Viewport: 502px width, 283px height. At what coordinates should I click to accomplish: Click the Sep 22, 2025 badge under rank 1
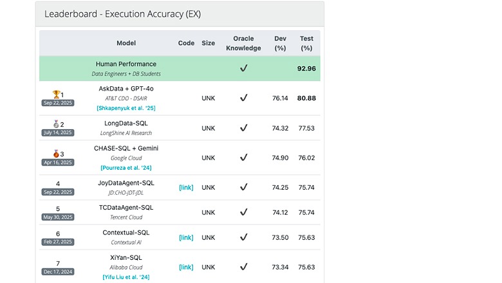[x=58, y=103]
